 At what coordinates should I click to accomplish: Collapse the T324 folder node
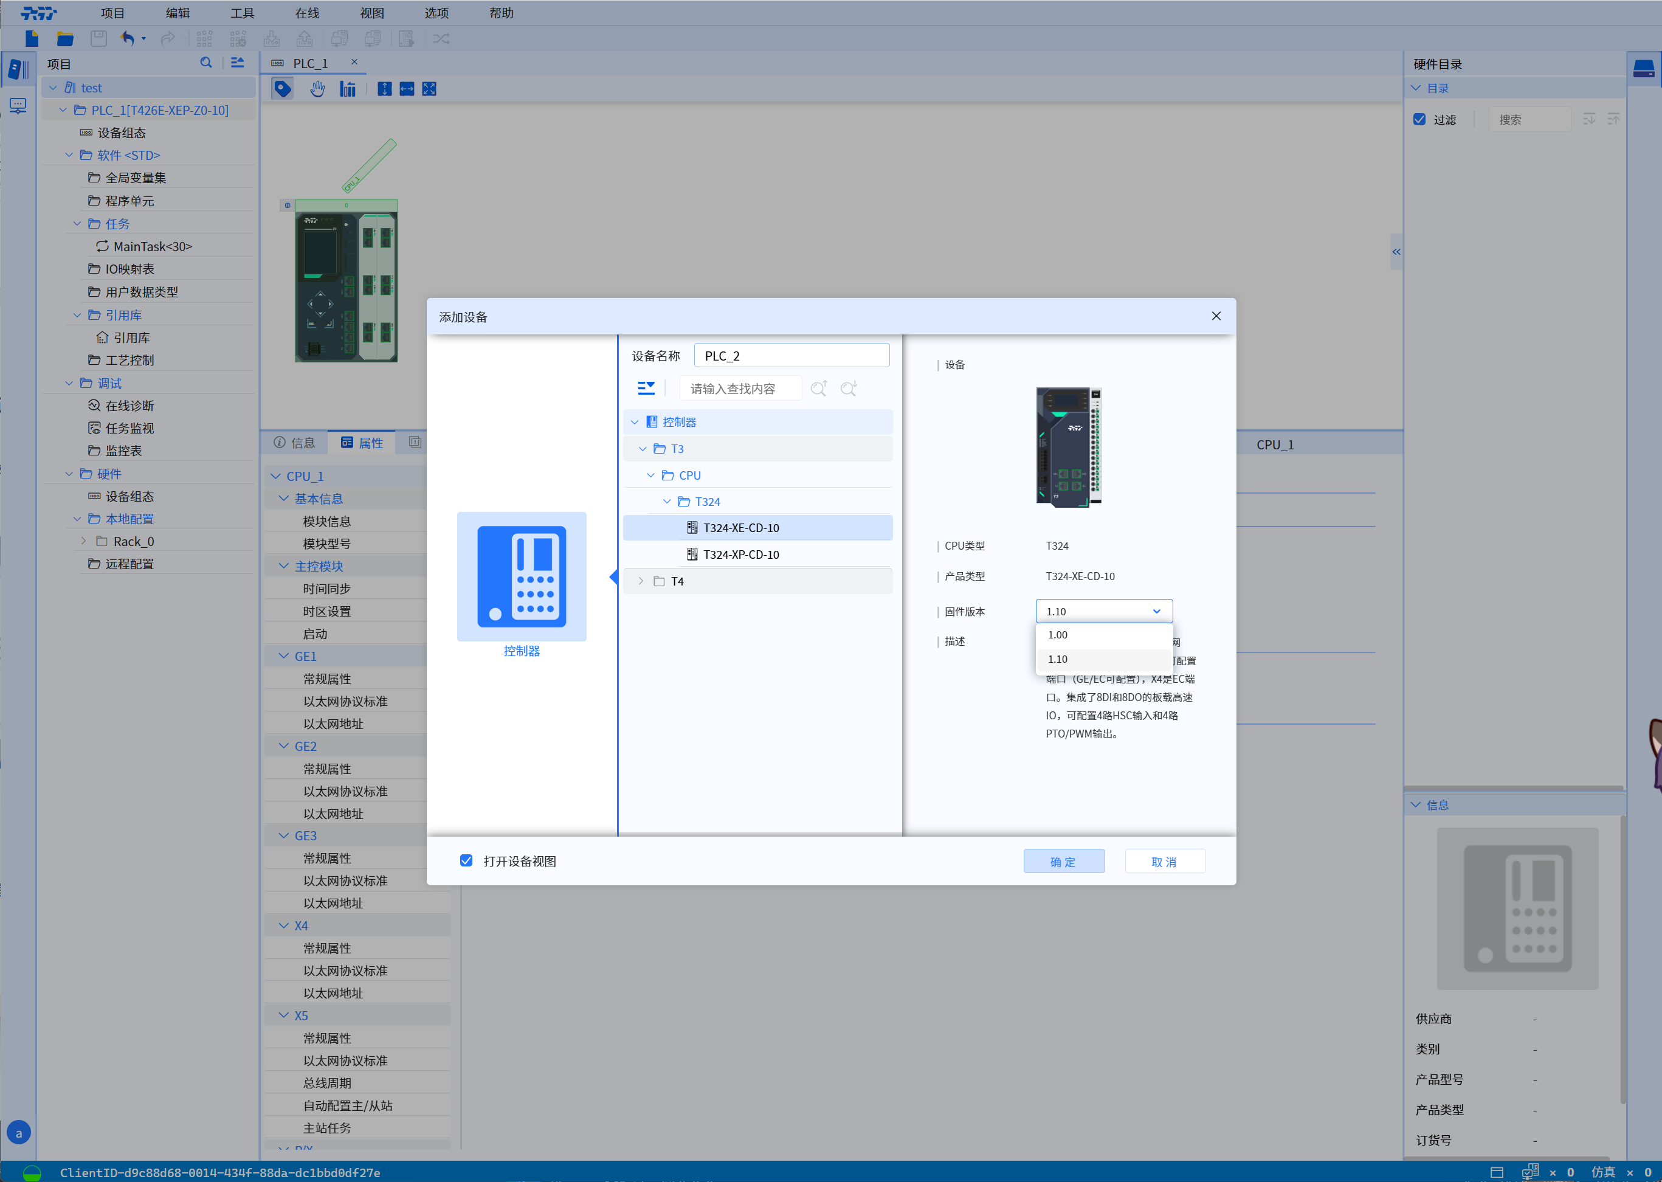pos(666,502)
